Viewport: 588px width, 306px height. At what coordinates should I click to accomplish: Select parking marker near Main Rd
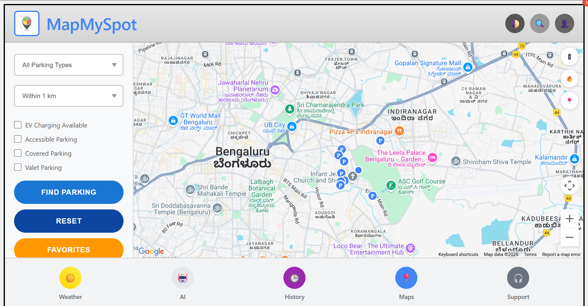(x=373, y=196)
